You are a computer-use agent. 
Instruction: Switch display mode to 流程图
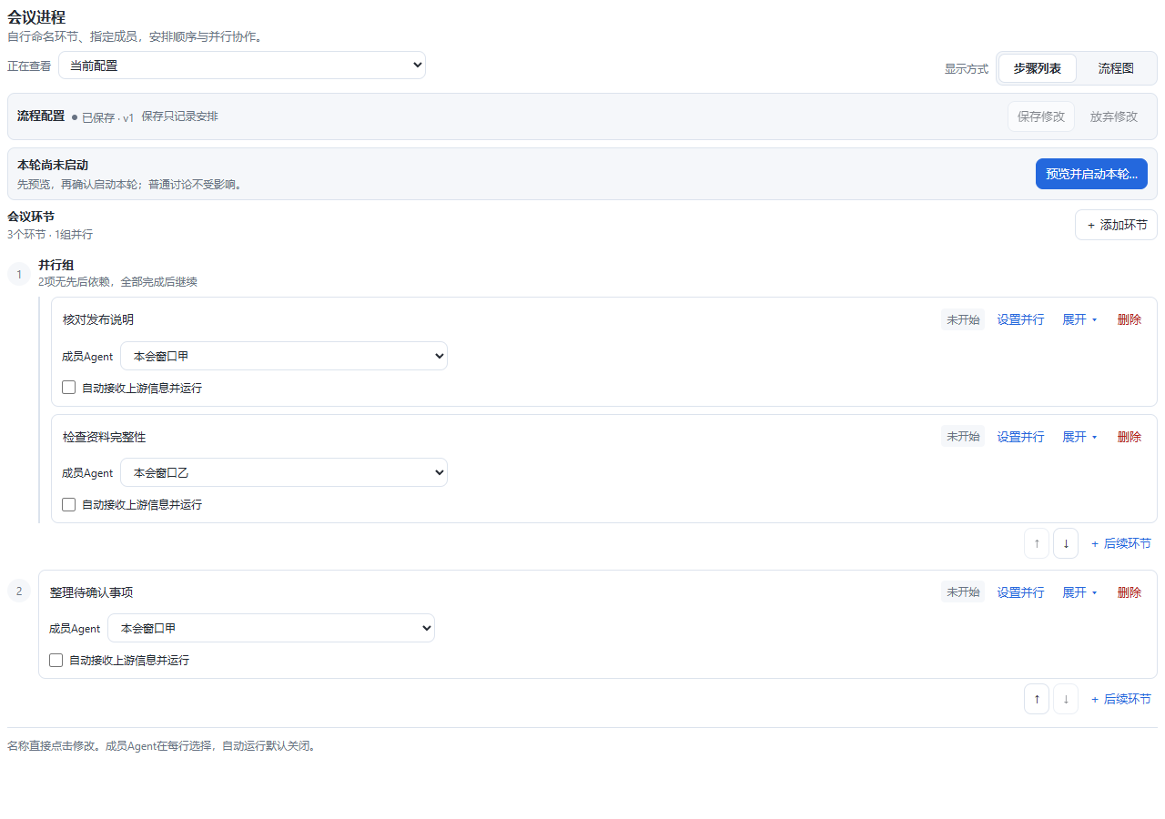1116,68
